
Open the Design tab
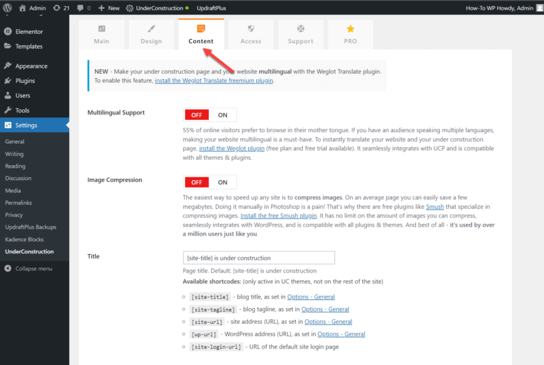click(151, 35)
